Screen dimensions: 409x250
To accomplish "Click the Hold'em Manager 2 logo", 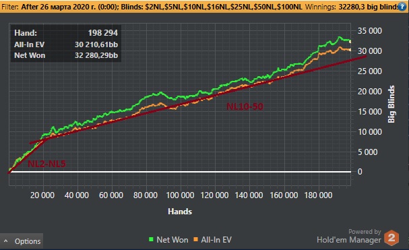I will coord(391,238).
